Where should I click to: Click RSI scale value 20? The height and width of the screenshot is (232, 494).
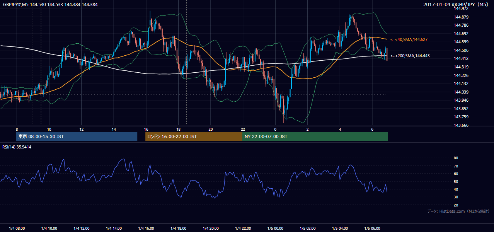[456, 205]
